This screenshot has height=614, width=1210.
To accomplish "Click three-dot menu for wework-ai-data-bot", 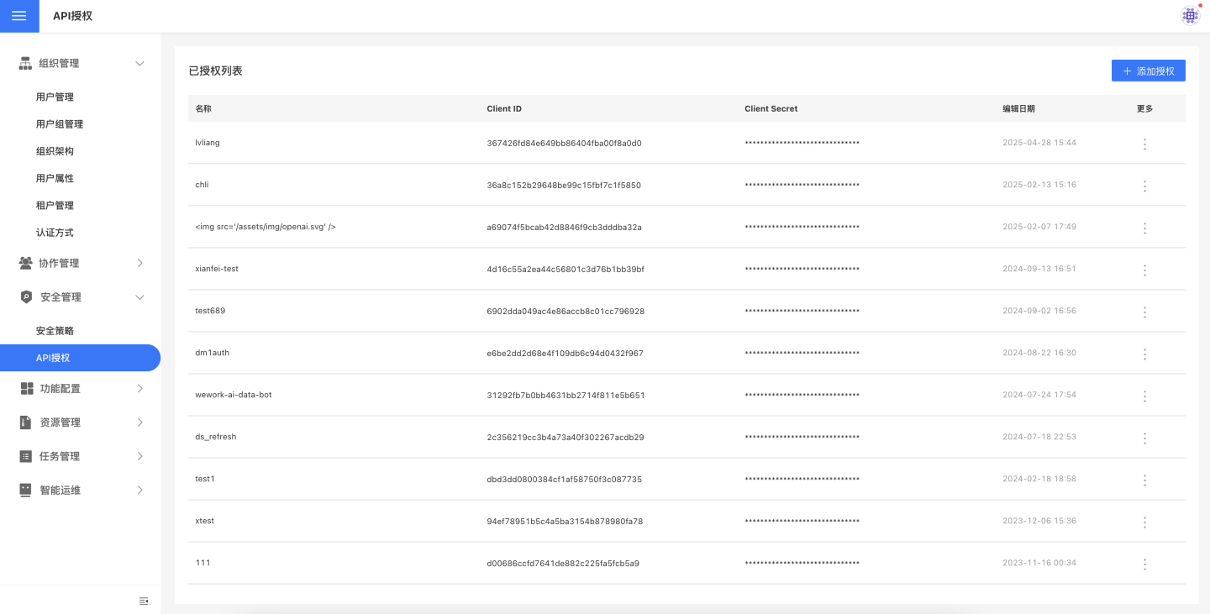I will point(1144,396).
